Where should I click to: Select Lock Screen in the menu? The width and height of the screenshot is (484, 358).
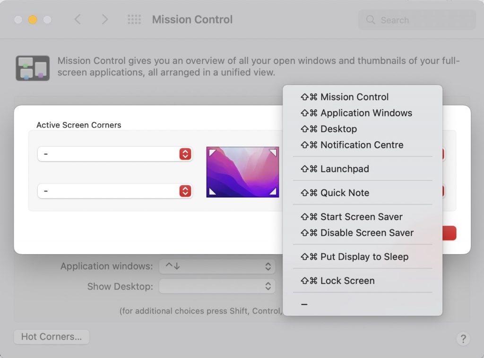pos(347,281)
